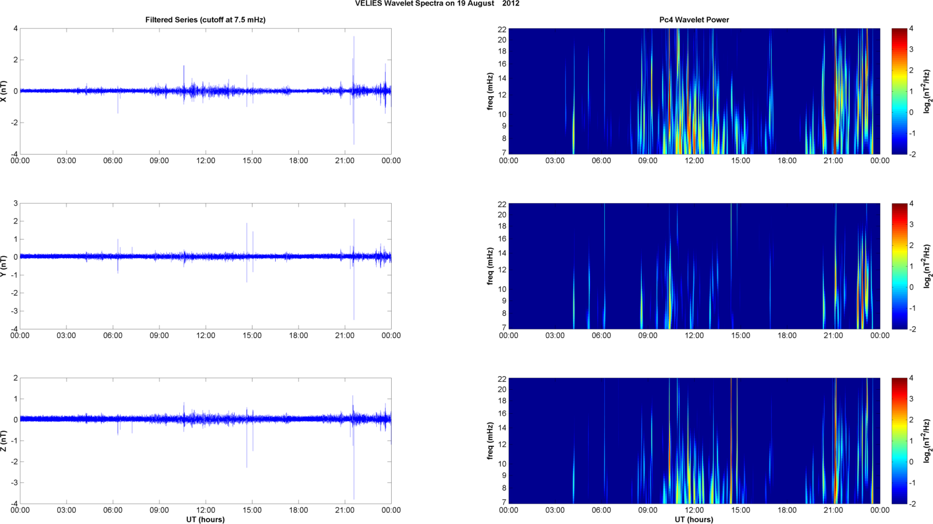Click the colorbar beside the middle spectrogram
This screenshot has width=933, height=524.
tap(899, 266)
